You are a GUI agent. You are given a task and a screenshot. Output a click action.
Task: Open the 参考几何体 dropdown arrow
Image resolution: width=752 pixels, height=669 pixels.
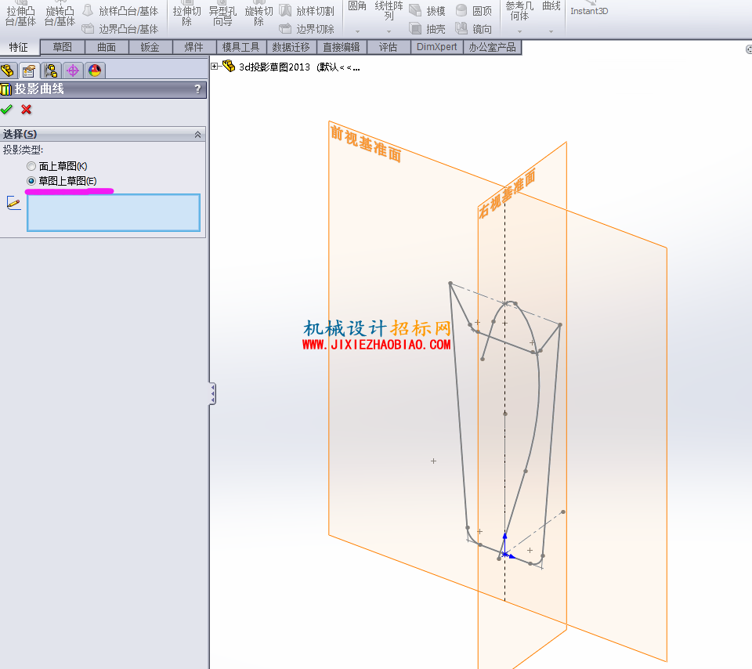(519, 31)
